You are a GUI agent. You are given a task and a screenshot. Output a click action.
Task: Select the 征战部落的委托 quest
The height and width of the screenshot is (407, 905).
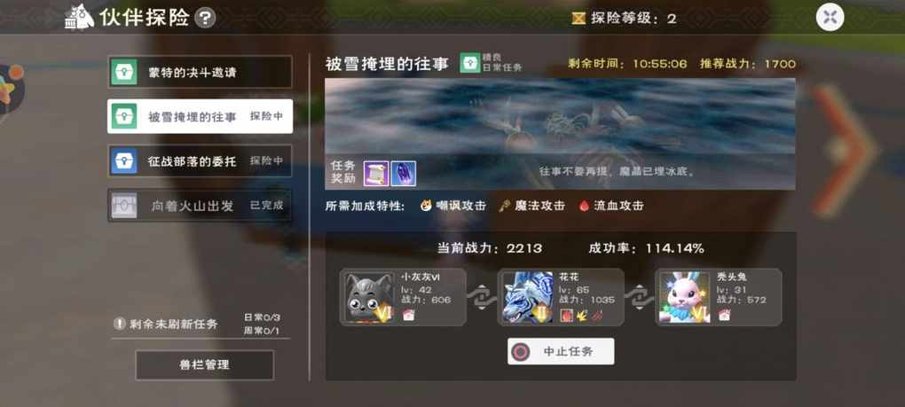200,160
